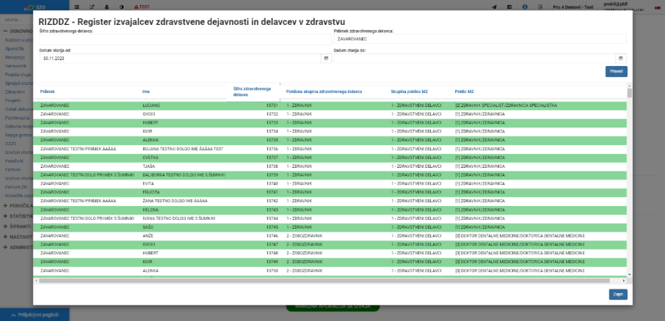Click the scrollbar down arrow in table

(629, 275)
